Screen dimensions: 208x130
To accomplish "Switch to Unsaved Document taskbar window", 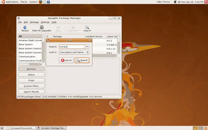I will 21,128.
